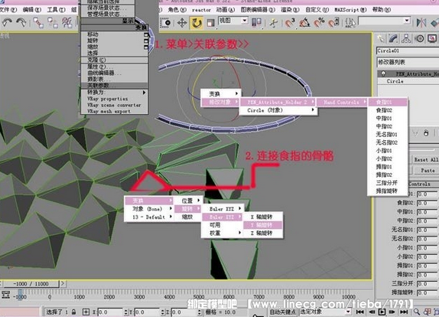Activate the Select and Rotate tool
Viewport: 439px width, 317px height.
click(x=197, y=23)
